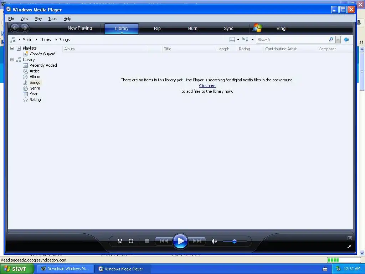Click the Windows logo online stores icon

pyautogui.click(x=257, y=28)
